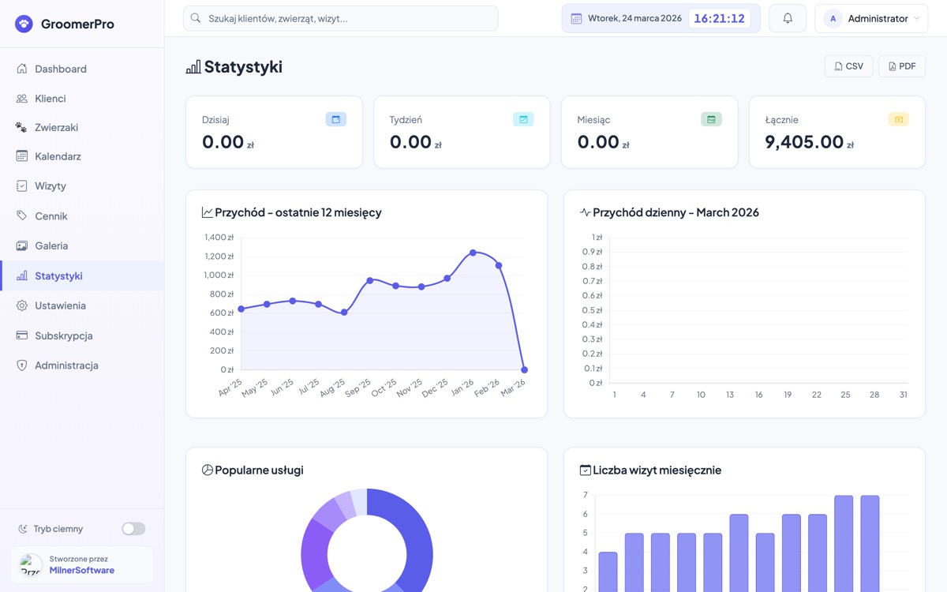
Task: Enable Tryb ciemny dark mode
Action: point(133,528)
